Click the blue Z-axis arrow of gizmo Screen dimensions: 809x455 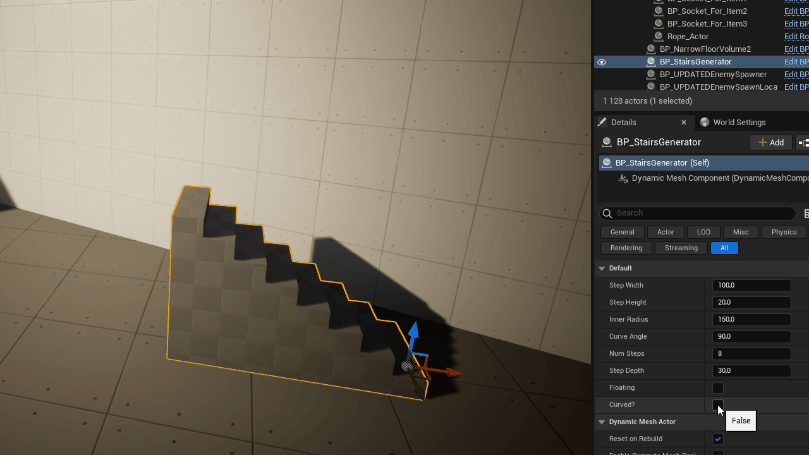tap(413, 335)
